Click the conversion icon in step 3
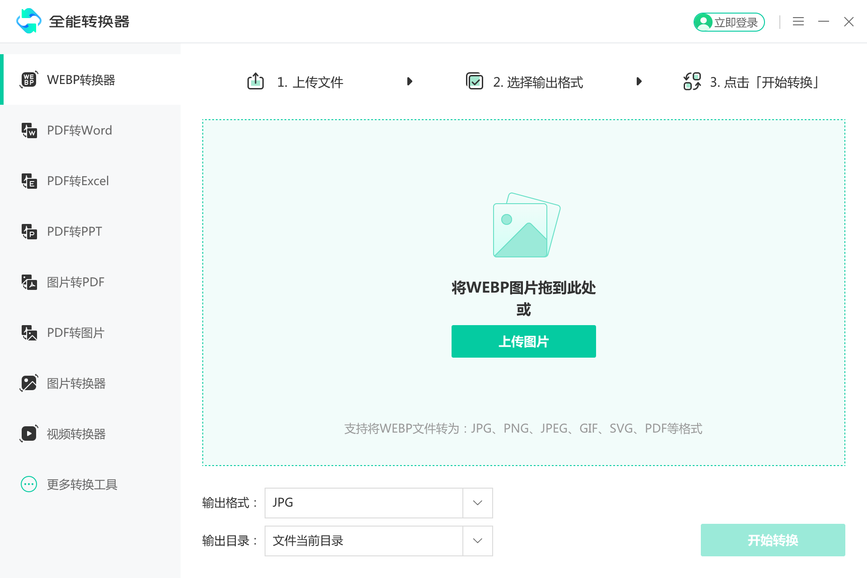This screenshot has width=867, height=578. (x=691, y=81)
